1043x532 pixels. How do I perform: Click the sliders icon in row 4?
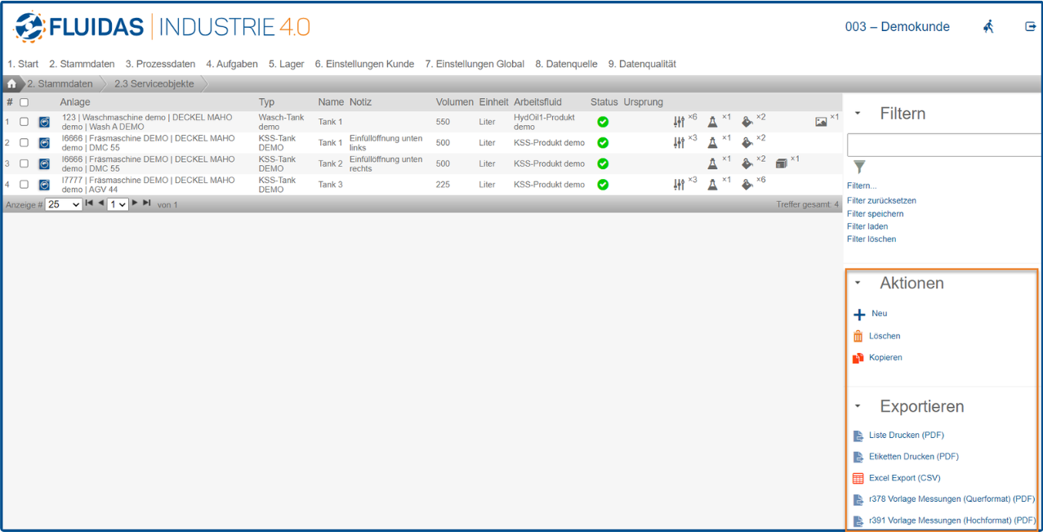tap(679, 185)
